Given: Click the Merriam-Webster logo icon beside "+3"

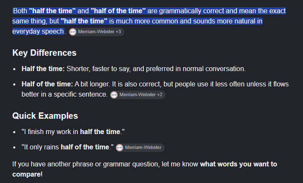Looking at the screenshot, I should (73, 31).
